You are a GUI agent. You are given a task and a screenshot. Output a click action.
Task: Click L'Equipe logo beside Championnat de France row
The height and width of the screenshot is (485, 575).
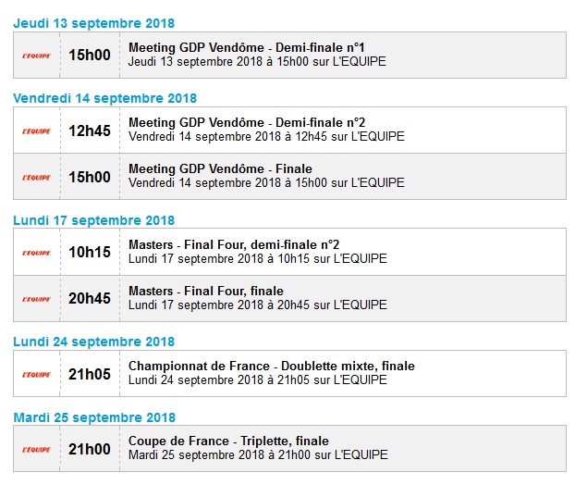(x=37, y=374)
